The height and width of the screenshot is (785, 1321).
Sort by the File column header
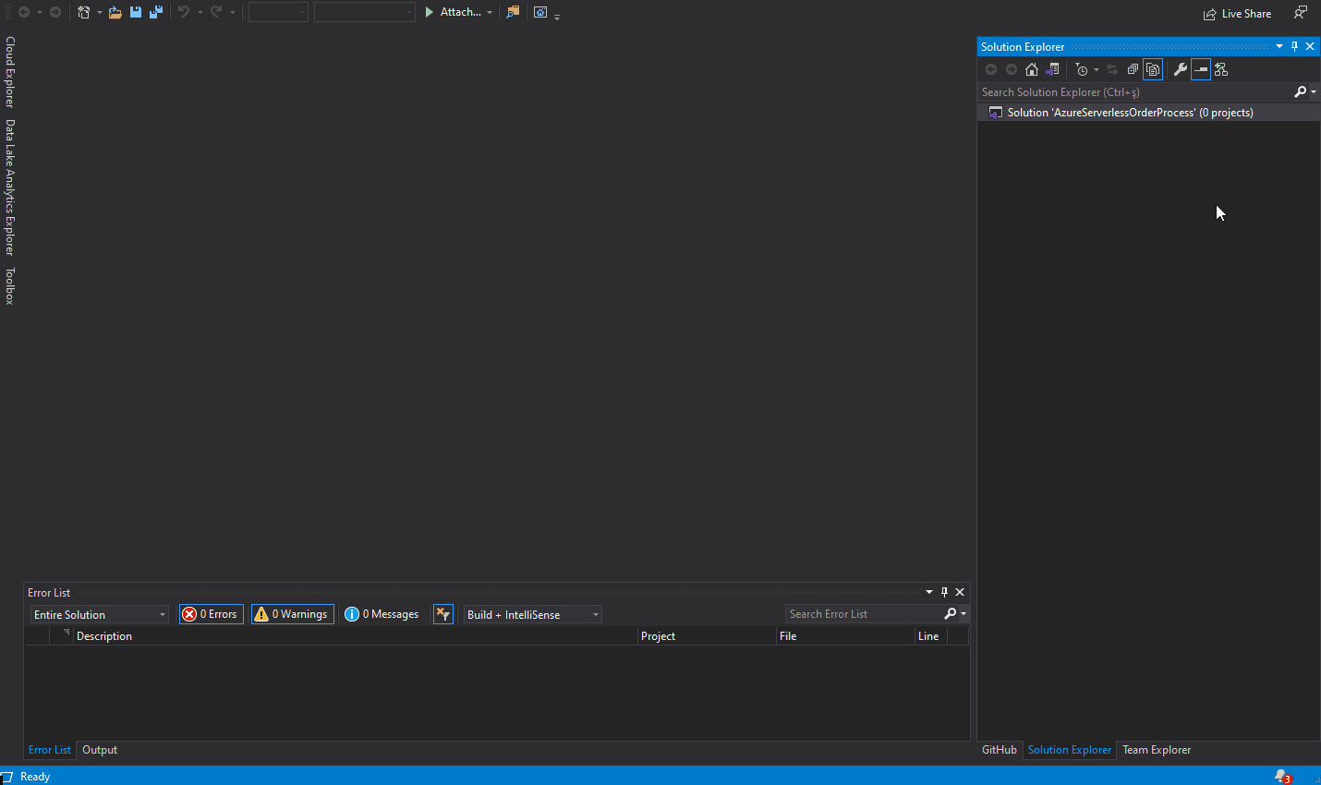(845, 636)
